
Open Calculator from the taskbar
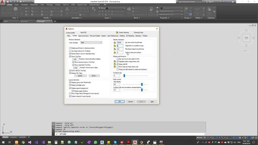coord(56,142)
